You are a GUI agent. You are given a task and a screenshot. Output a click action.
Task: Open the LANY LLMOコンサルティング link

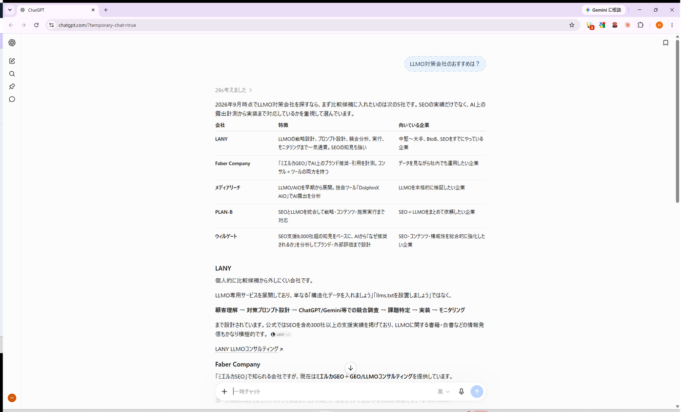pyautogui.click(x=249, y=349)
